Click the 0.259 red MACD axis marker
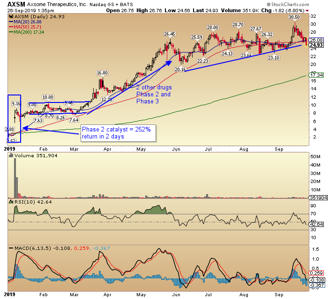Screen dimensions: 328x299 tap(316, 273)
